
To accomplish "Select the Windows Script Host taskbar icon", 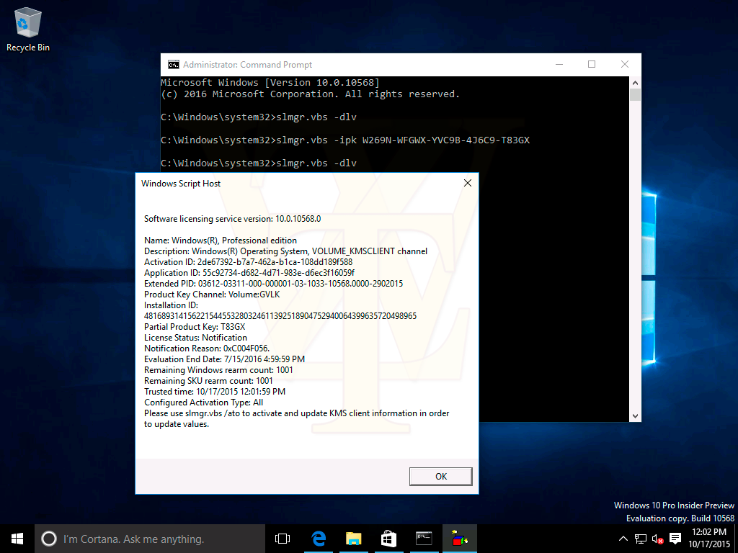I will (459, 539).
